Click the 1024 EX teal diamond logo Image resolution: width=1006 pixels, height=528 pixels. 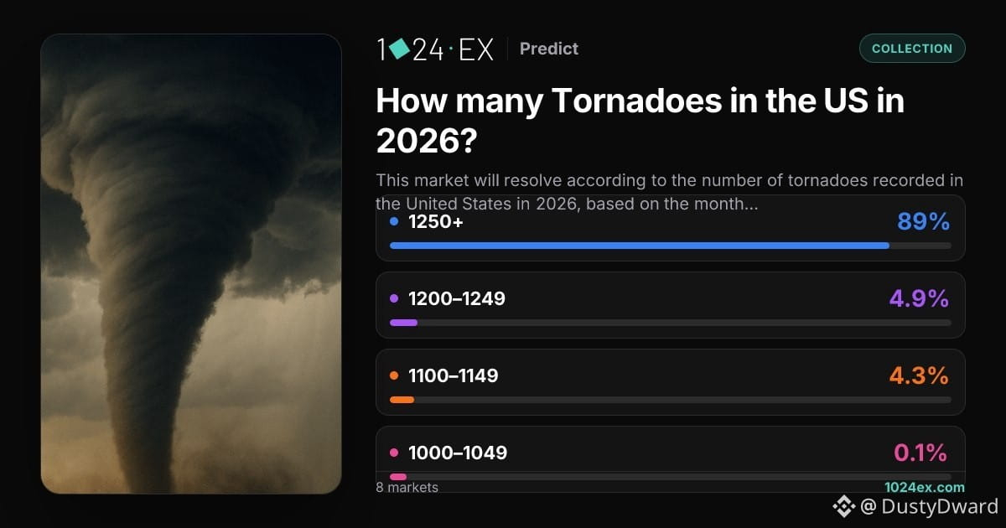pyautogui.click(x=400, y=49)
